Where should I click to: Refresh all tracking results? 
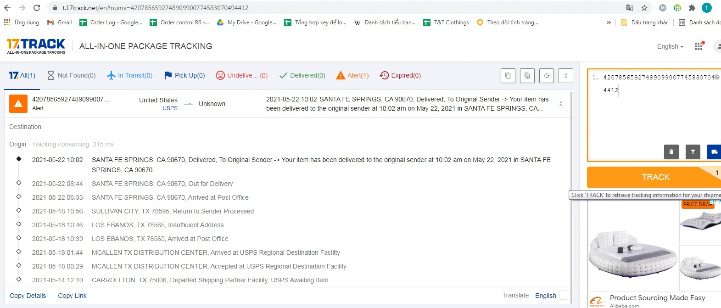[x=547, y=76]
